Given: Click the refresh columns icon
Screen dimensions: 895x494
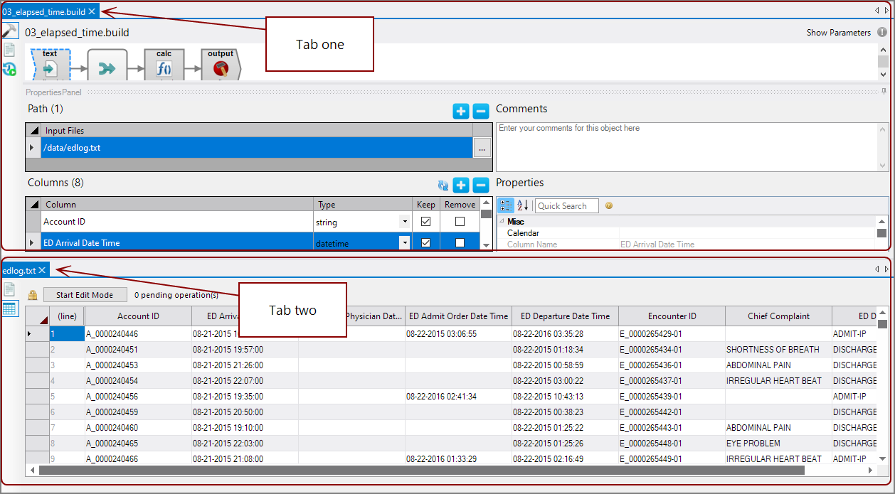Looking at the screenshot, I should (443, 186).
